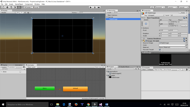Screen dimensions: 190x107
Task: Switch to the Game tab
Action: tap(4, 65)
